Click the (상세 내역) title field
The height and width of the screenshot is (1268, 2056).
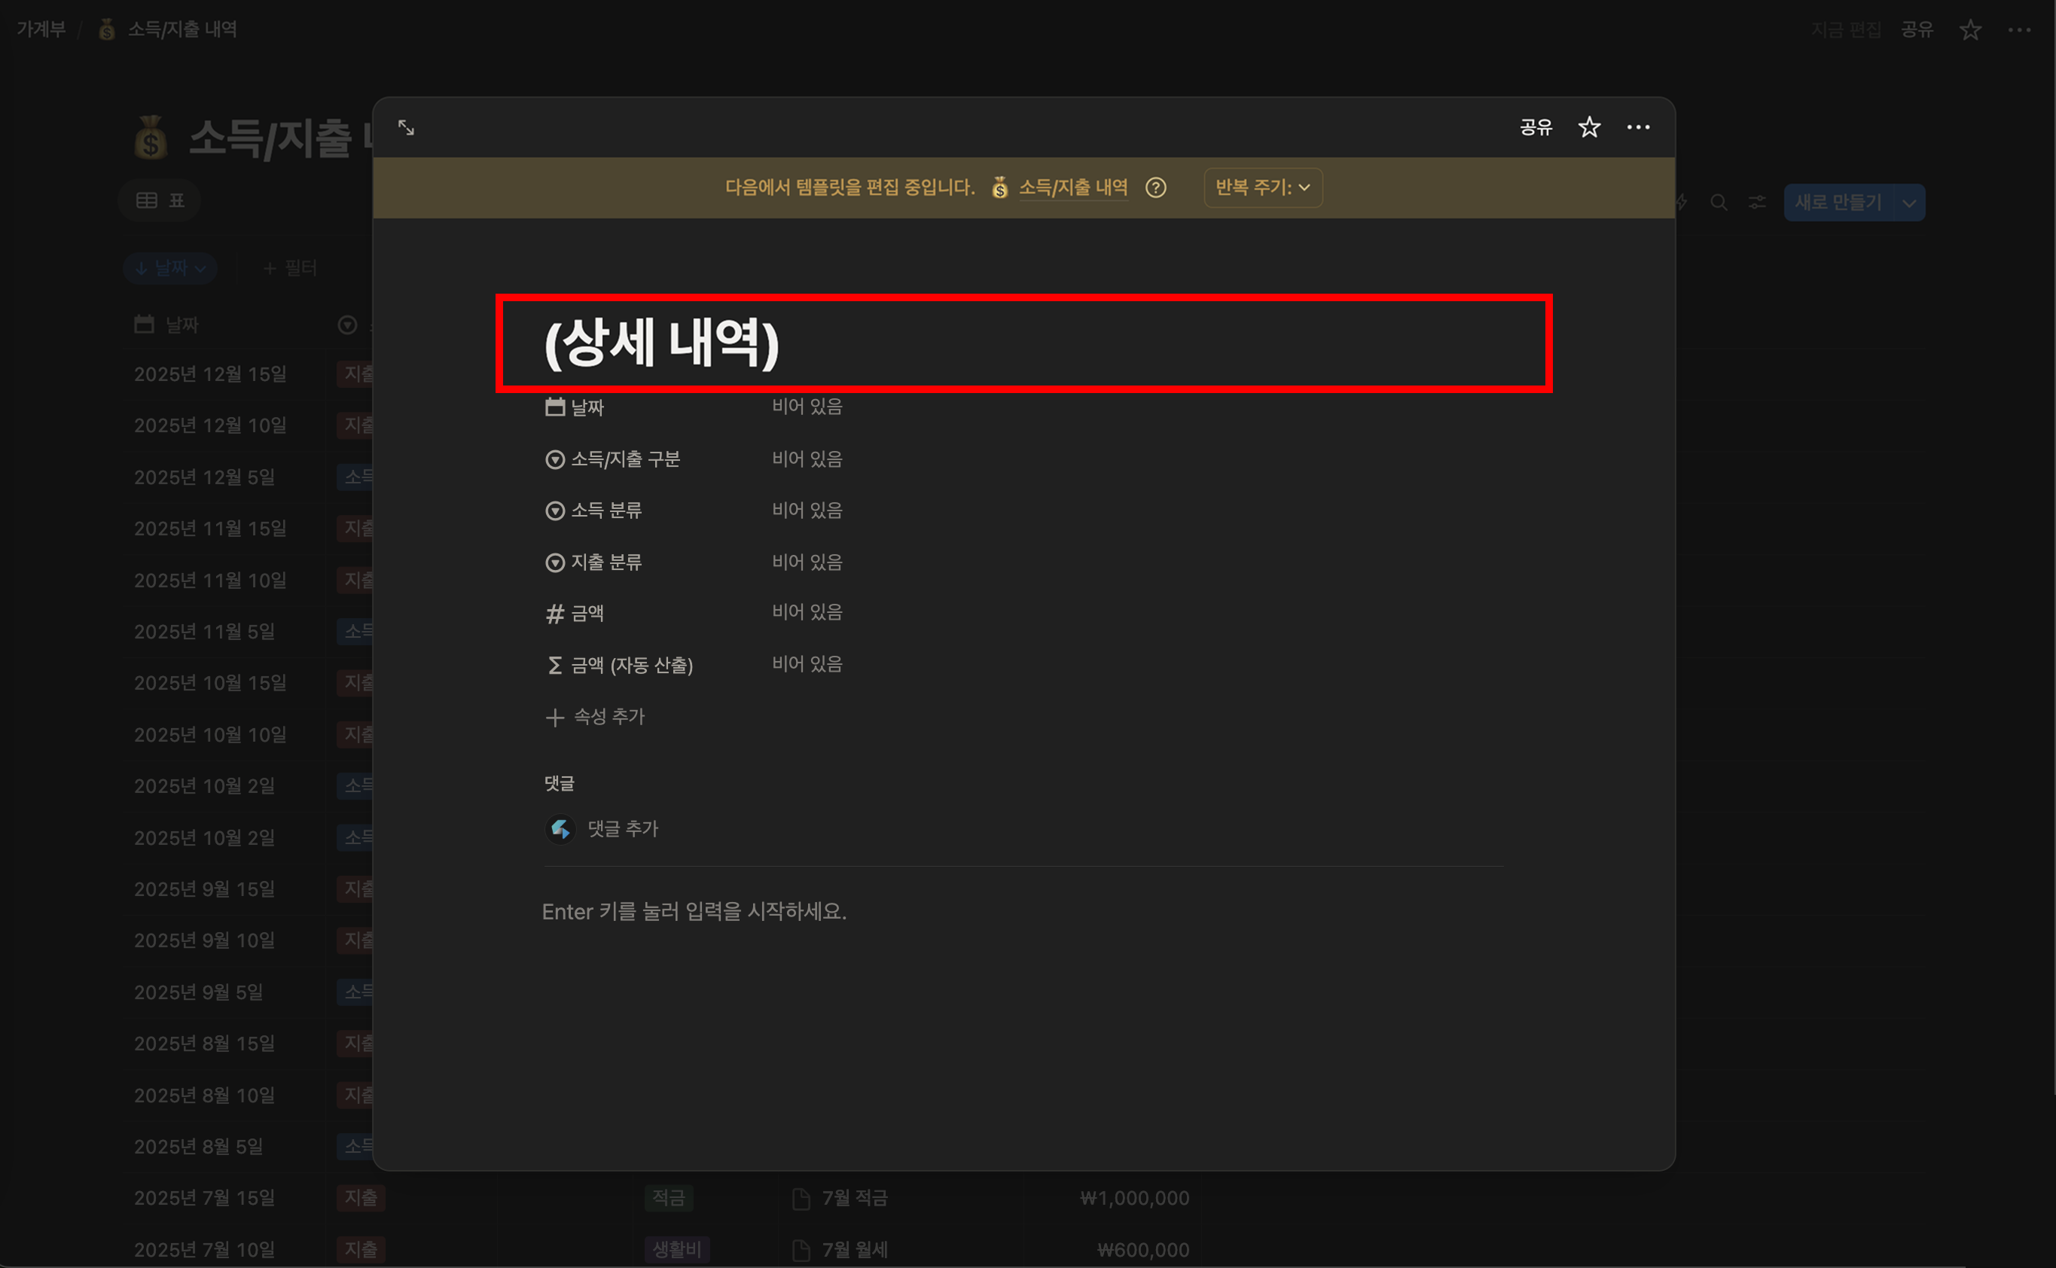[x=662, y=343]
